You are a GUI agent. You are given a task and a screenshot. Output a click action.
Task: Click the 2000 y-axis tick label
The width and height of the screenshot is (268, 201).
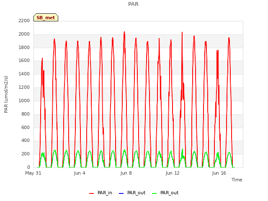(24, 34)
